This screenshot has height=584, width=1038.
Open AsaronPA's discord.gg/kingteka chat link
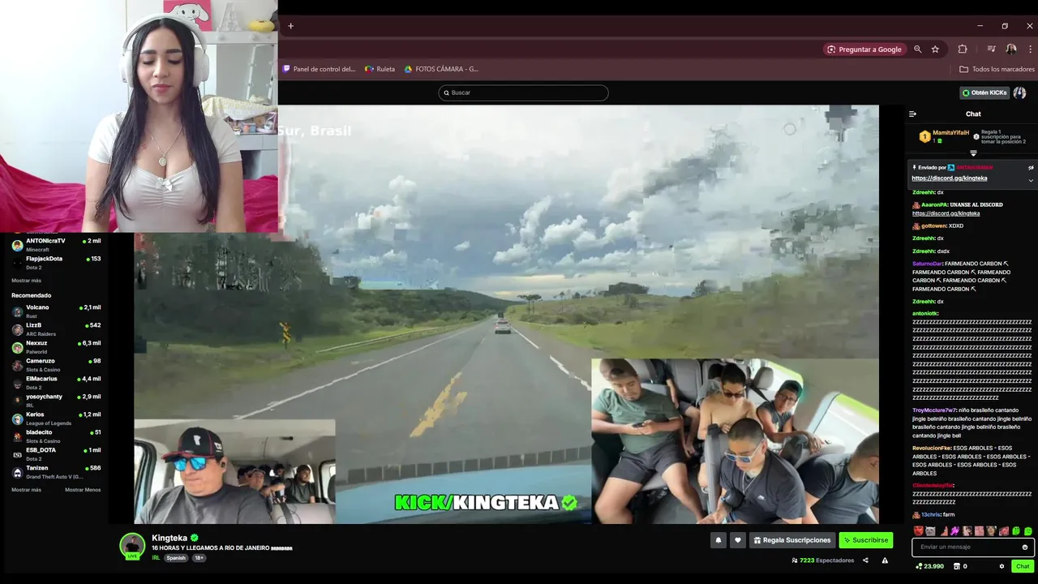(946, 213)
